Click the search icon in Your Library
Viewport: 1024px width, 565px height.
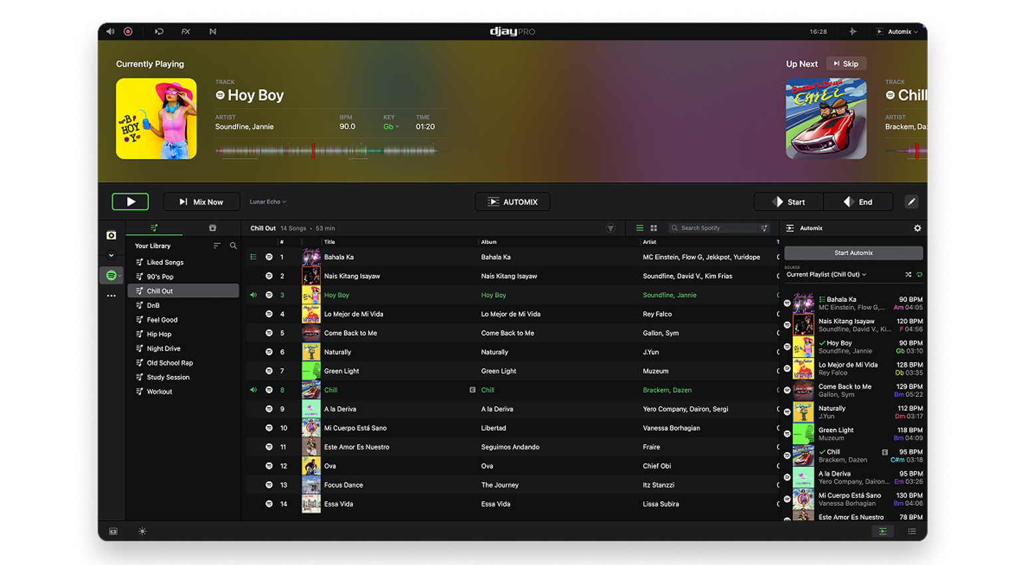(233, 245)
